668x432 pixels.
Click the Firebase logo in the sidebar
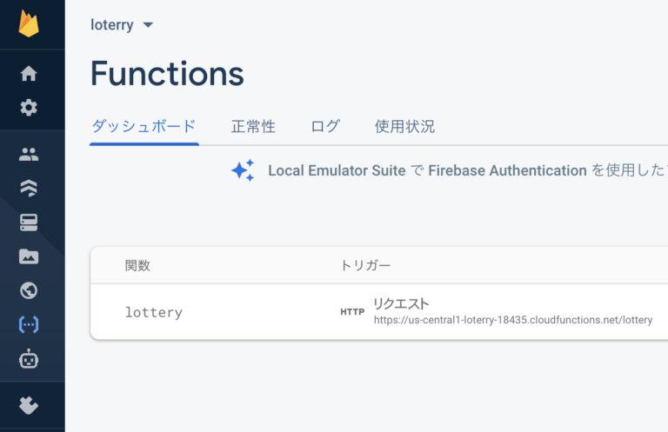coord(29,23)
